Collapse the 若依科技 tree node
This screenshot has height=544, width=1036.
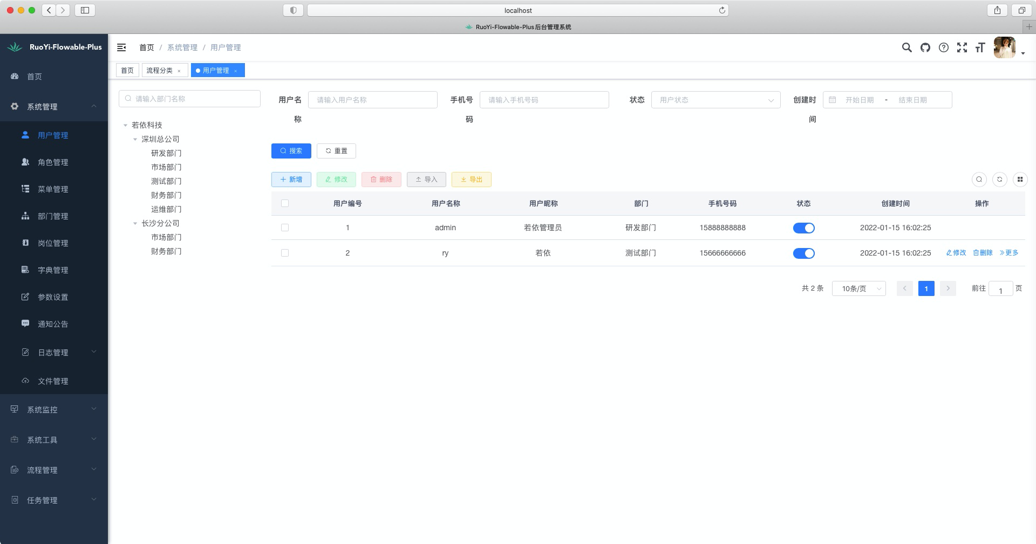click(125, 125)
